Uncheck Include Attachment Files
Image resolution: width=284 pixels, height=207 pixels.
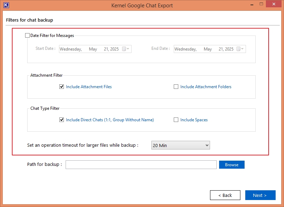pos(62,87)
